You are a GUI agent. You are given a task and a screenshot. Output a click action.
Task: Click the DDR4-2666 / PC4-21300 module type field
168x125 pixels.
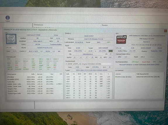(x=92, y=70)
